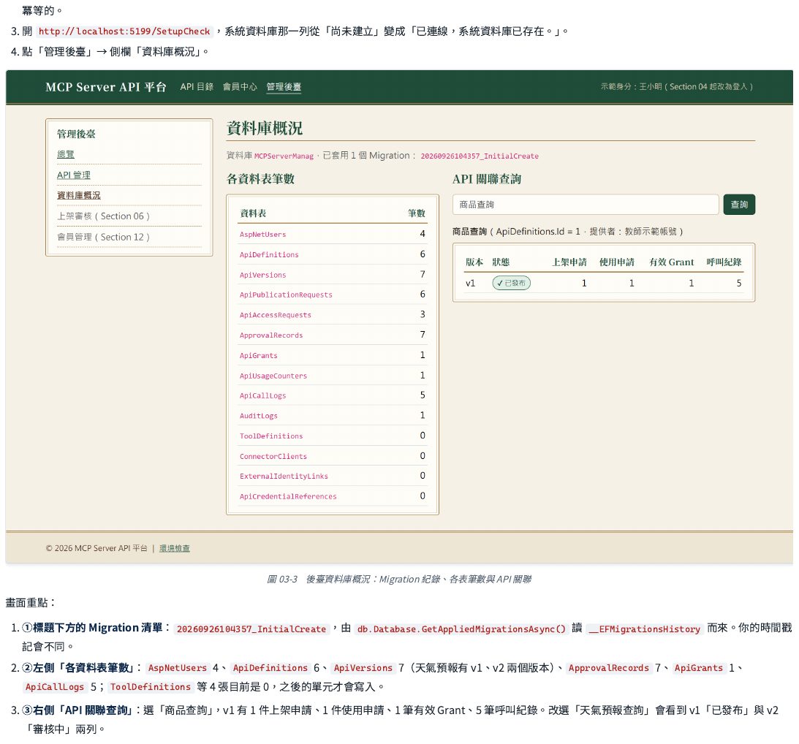Image resolution: width=799 pixels, height=744 pixels.
Task: Click the v1 version cell
Action: [470, 283]
